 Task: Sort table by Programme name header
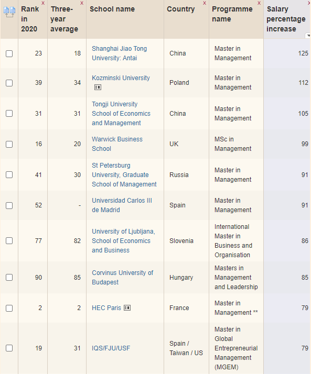pyautogui.click(x=232, y=14)
